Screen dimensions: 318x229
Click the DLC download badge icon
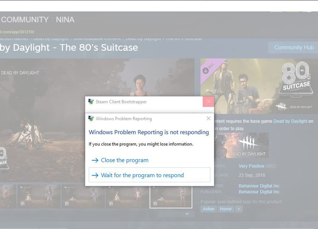[x=206, y=70]
